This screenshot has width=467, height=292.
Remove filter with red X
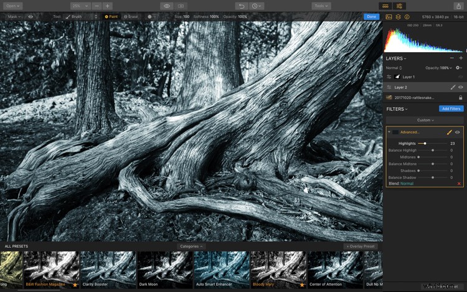459,184
